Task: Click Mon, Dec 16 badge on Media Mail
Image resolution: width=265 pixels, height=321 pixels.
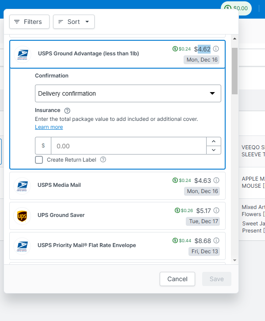Action: click(x=202, y=191)
